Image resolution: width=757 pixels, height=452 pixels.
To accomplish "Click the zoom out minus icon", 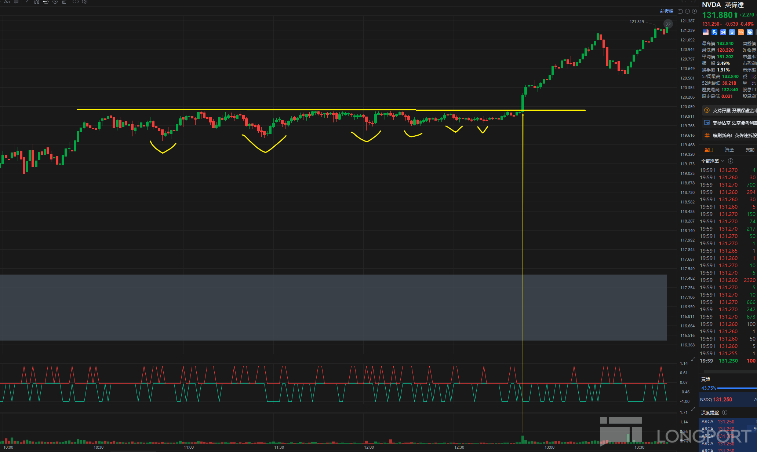I will 687,11.
